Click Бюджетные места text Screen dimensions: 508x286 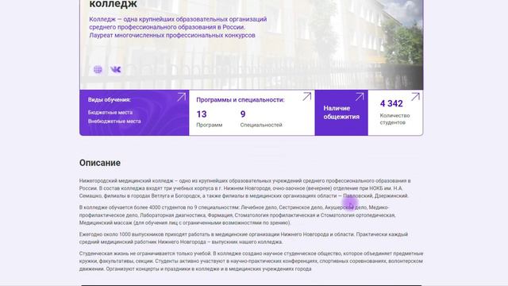[x=110, y=112]
